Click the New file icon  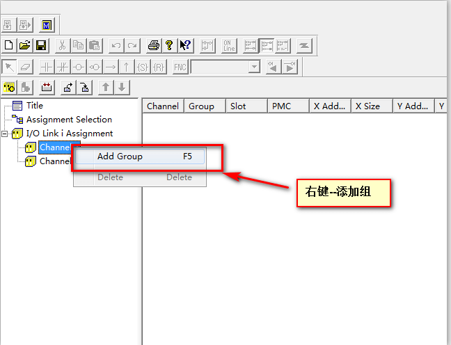(x=9, y=46)
